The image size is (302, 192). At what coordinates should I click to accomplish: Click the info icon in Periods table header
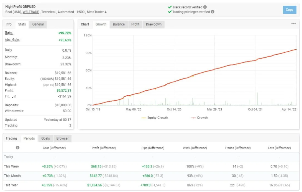[18, 148]
